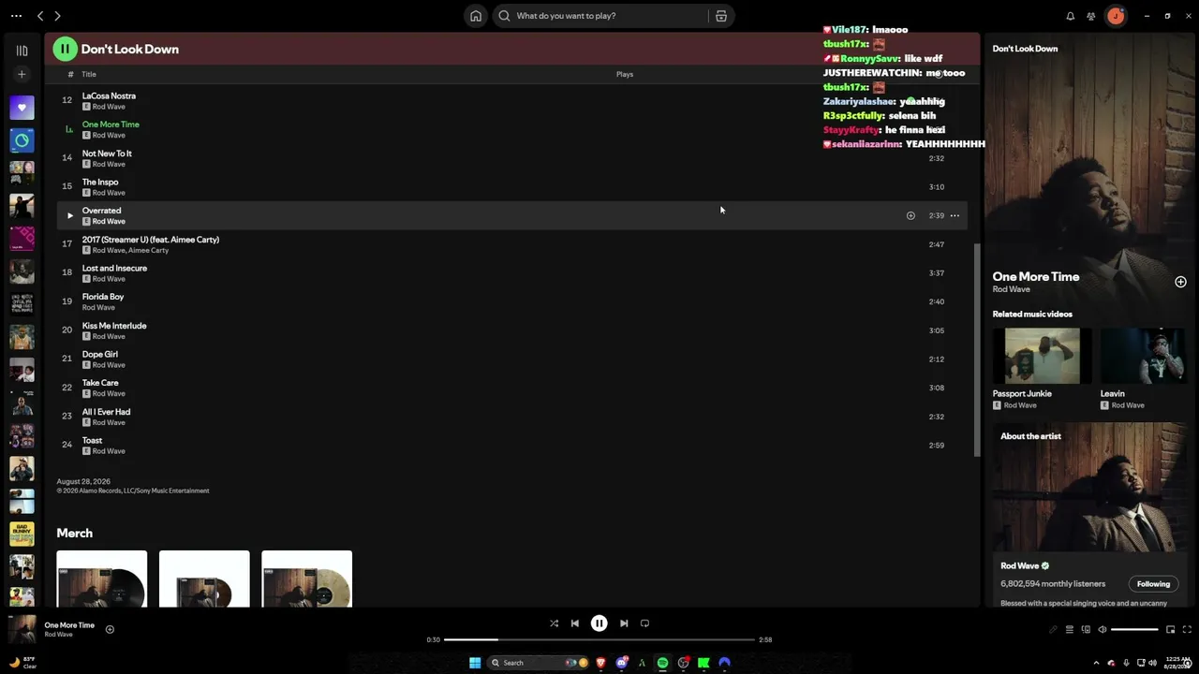
Task: Add Overrated to Liked Songs
Action: click(x=910, y=215)
